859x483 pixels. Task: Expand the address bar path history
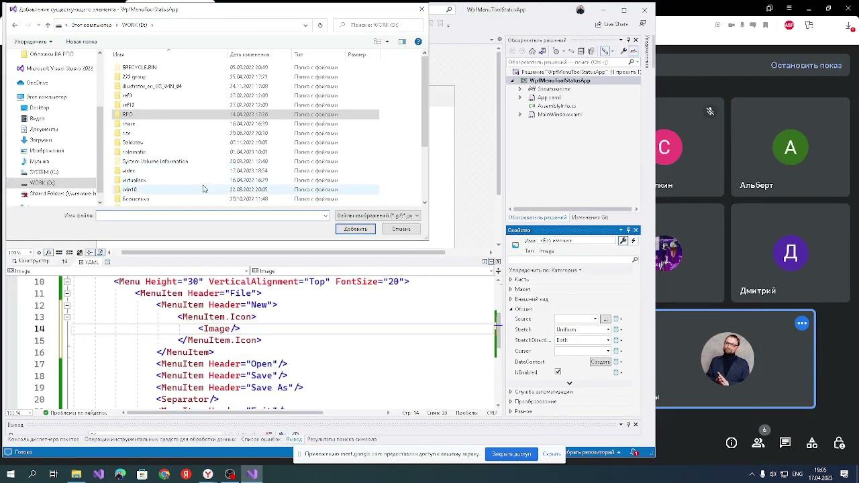[305, 25]
